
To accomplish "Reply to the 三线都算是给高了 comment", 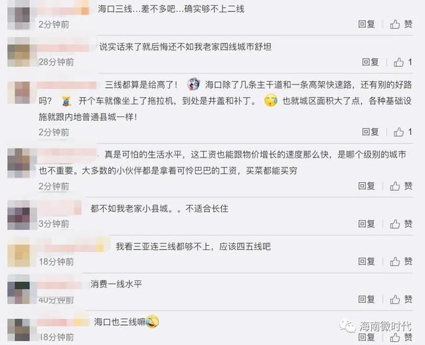I will coord(371,132).
